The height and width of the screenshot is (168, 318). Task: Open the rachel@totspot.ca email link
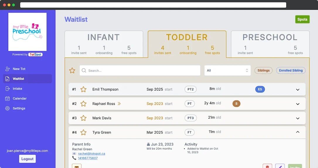coord(91,154)
